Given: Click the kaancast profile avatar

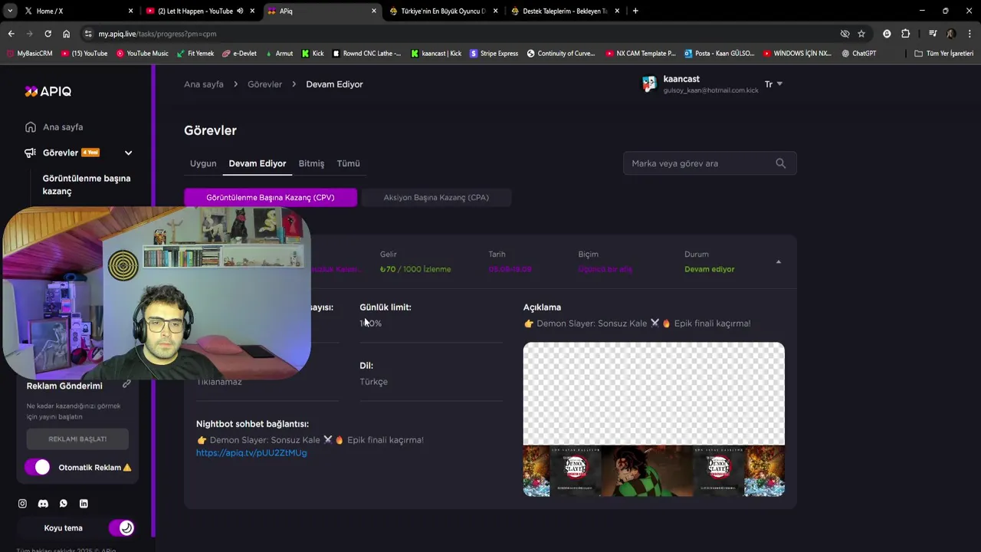Looking at the screenshot, I should [649, 84].
